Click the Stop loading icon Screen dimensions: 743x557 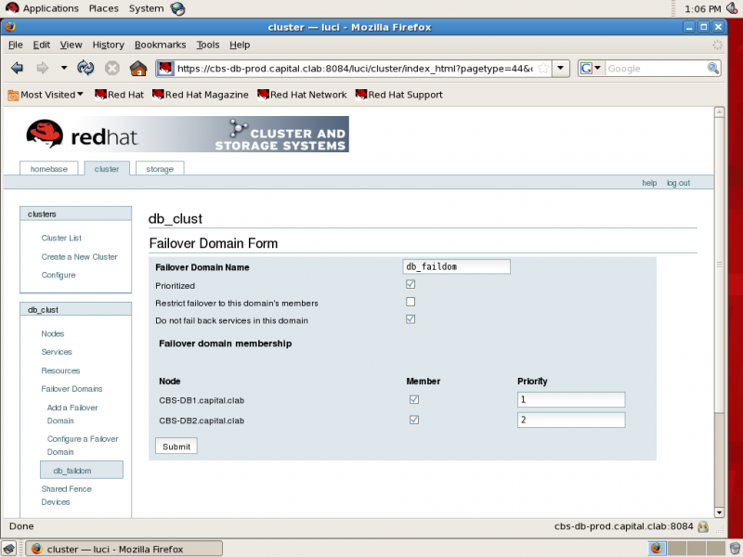click(x=111, y=68)
